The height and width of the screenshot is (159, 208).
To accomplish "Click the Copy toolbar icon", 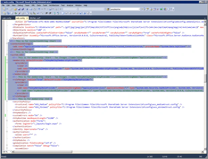I will pyautogui.click(x=31, y=9).
